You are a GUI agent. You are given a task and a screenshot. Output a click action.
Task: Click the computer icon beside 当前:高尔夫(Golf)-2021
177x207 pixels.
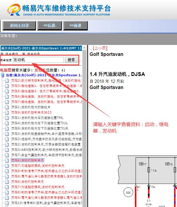point(2,75)
